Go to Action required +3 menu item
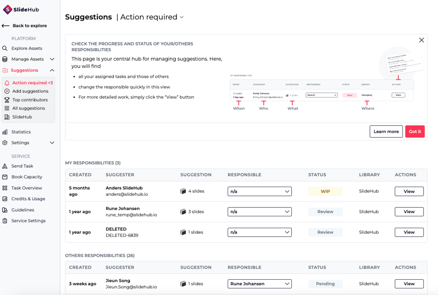The image size is (438, 295). (32, 83)
